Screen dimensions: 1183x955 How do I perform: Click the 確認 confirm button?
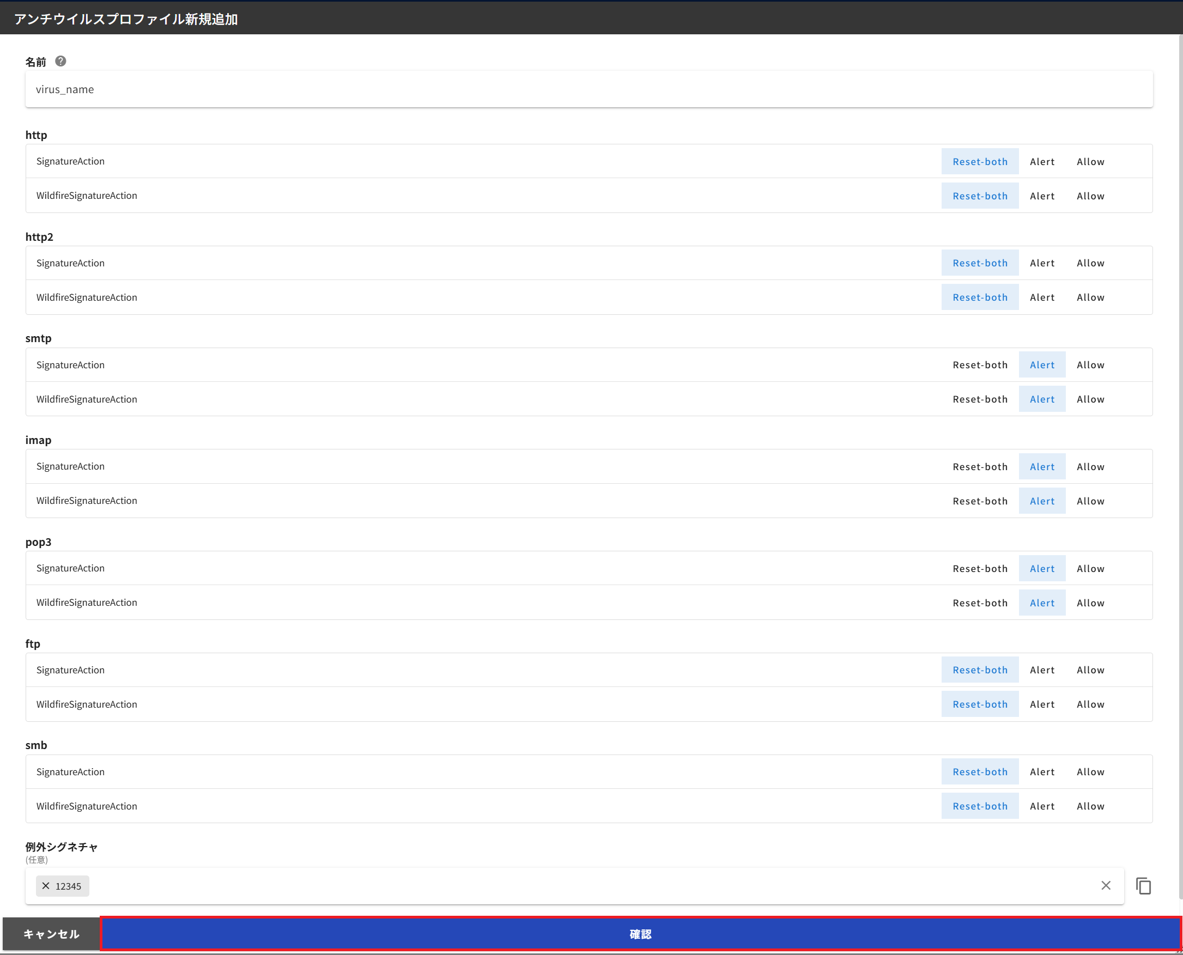coord(640,934)
